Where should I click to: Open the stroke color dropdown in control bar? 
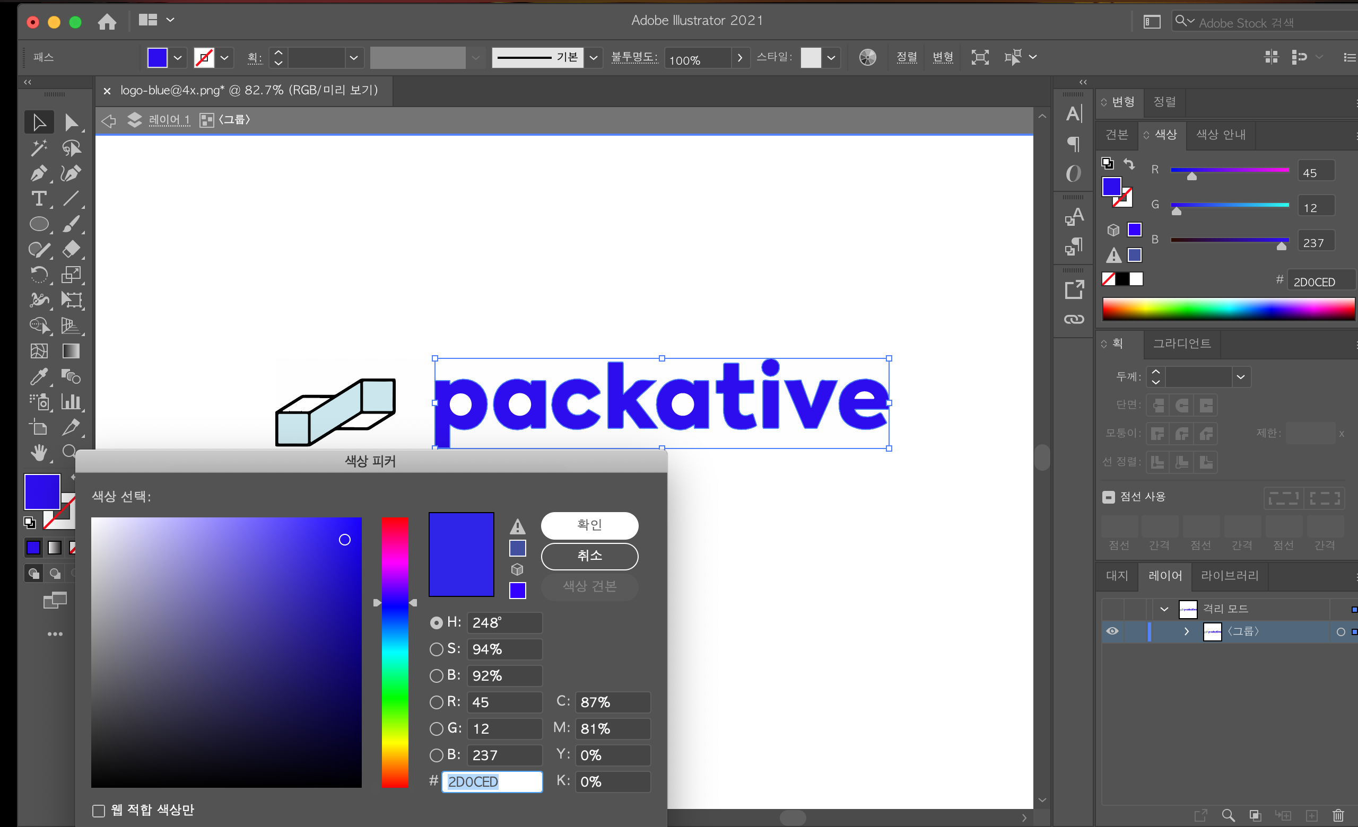224,57
